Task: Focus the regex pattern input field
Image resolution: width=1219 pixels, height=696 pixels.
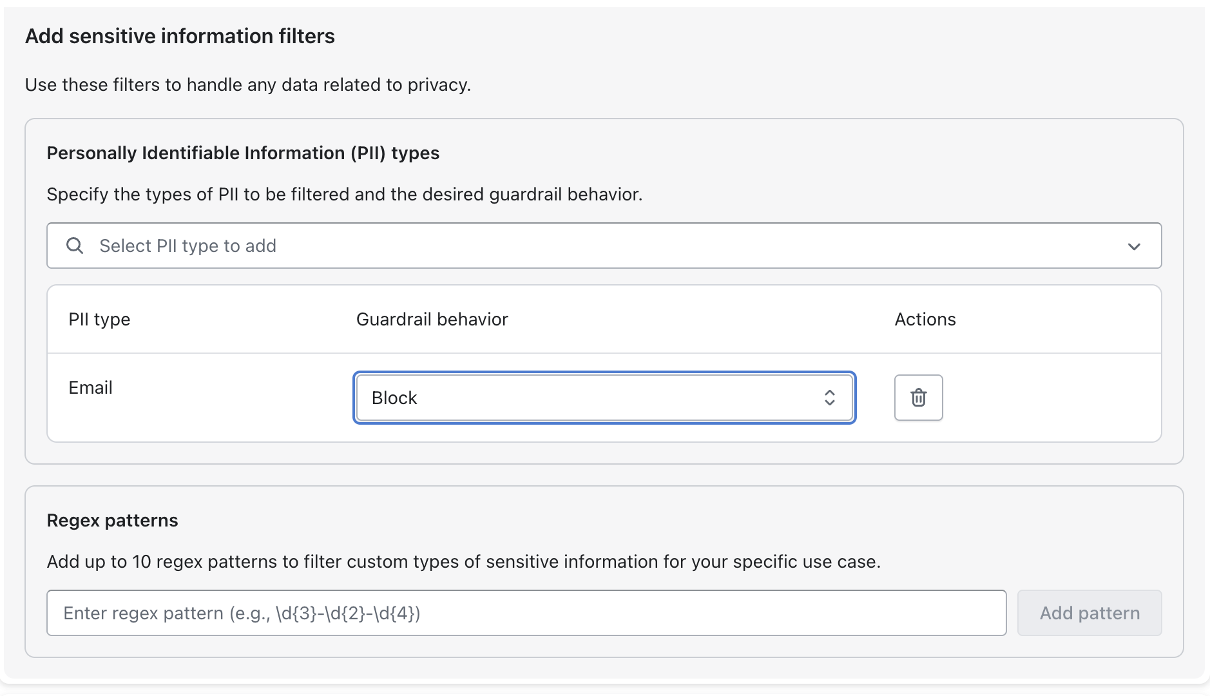Action: [526, 613]
